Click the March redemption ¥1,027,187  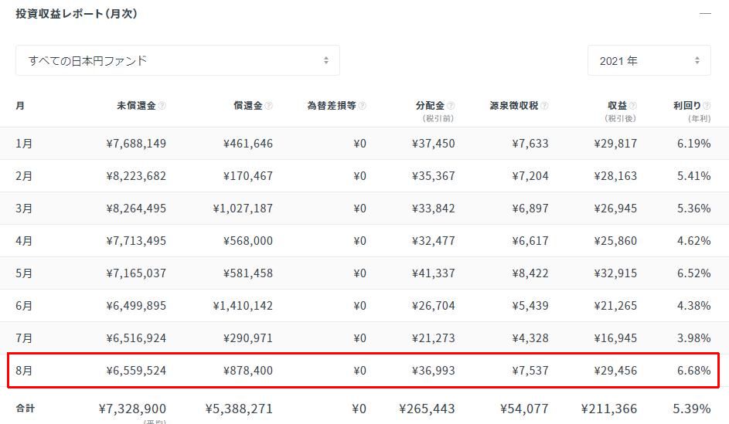[243, 209]
